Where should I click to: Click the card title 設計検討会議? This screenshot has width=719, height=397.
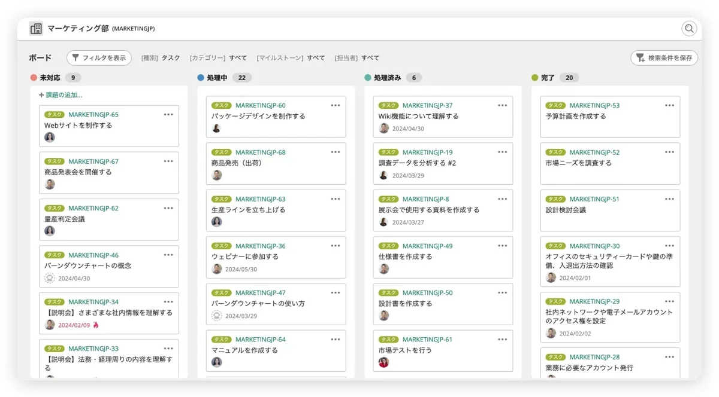point(566,210)
